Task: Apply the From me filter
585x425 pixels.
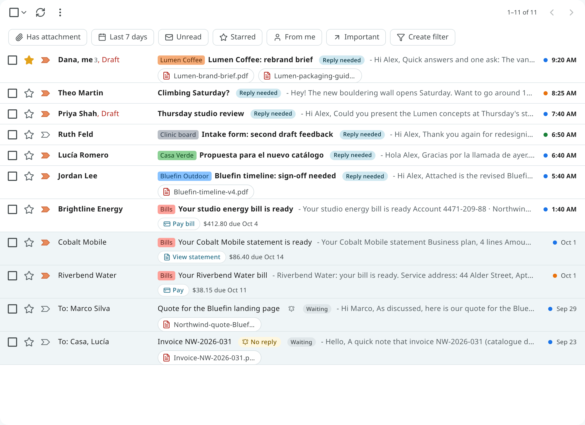Action: [x=294, y=37]
